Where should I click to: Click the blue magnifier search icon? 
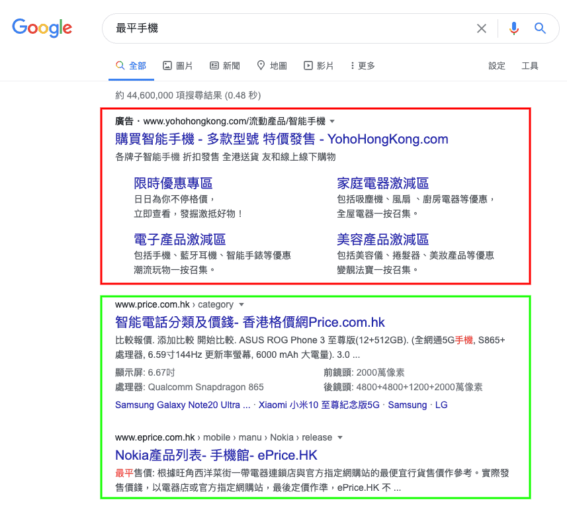click(x=540, y=28)
